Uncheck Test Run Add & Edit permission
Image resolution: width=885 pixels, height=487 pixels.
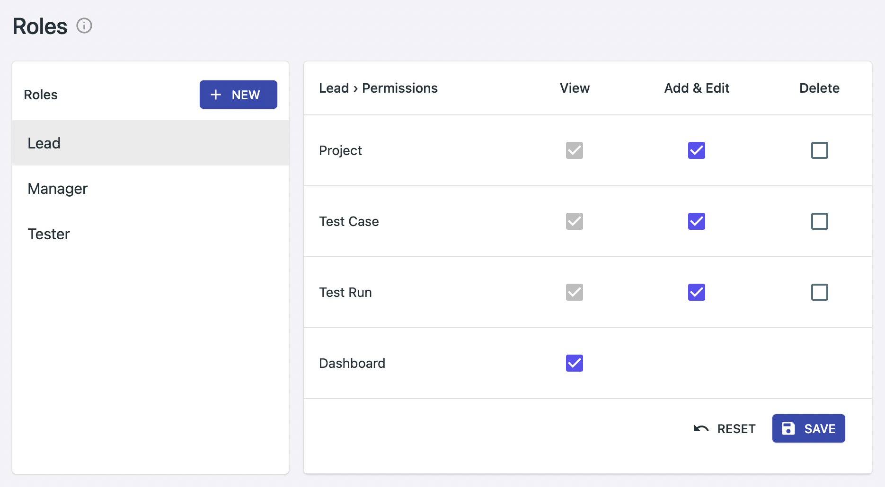tap(696, 292)
